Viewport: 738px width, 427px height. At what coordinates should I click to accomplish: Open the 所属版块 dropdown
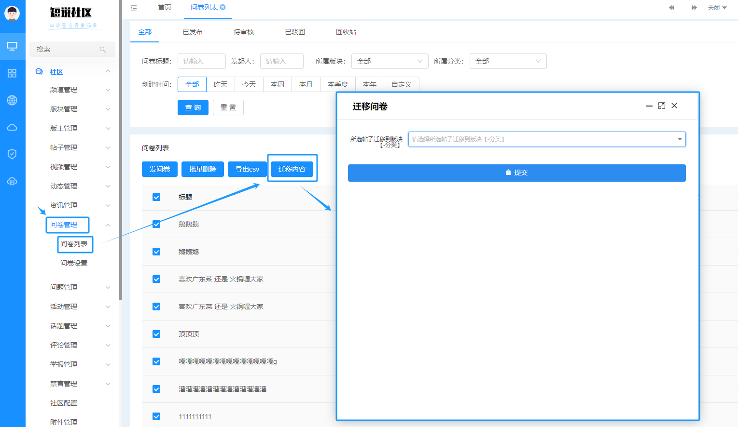(390, 61)
